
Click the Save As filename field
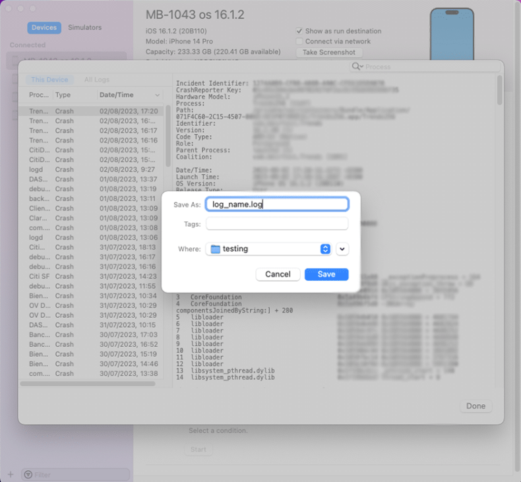click(x=277, y=204)
